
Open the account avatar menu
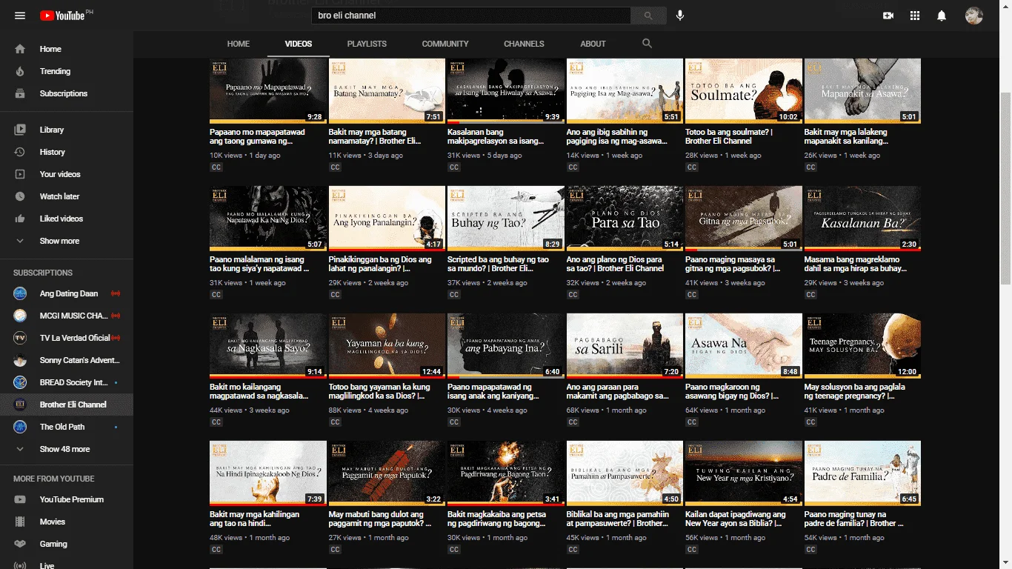[974, 16]
